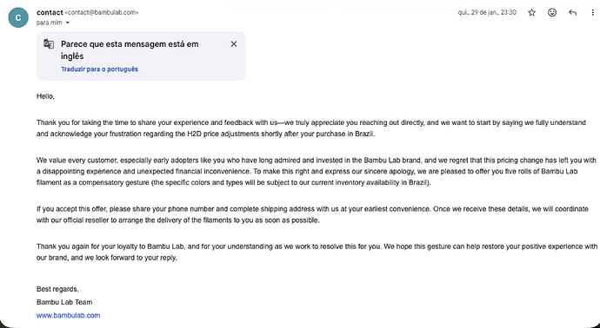Click the 'Bambu Lab Team' signature text
Viewport: 600px width, 328px height.
(x=64, y=303)
